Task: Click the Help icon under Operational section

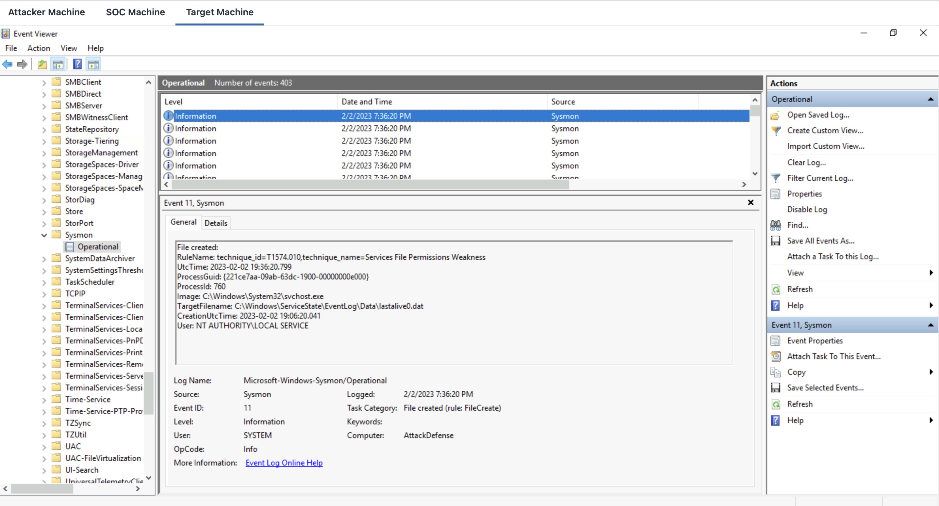Action: coord(775,305)
